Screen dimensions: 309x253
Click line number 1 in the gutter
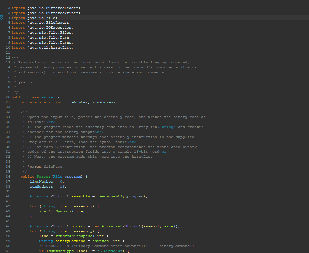point(9,3)
